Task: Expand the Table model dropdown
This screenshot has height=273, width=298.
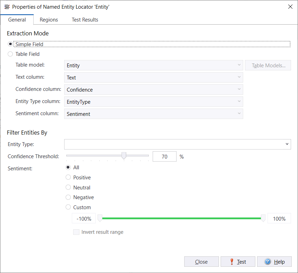Action: [239, 65]
